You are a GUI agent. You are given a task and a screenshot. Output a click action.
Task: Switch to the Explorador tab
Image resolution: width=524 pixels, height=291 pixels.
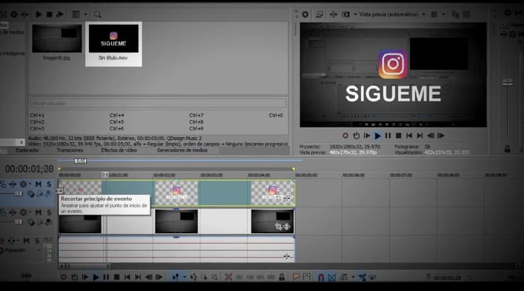(x=27, y=151)
